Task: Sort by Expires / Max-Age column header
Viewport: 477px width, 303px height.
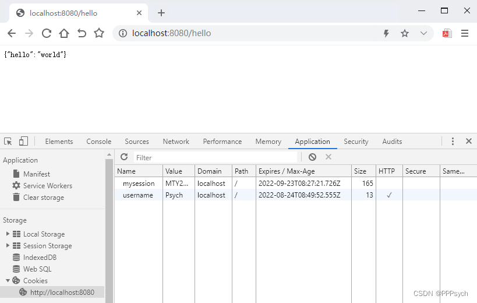Action: pyautogui.click(x=303, y=171)
